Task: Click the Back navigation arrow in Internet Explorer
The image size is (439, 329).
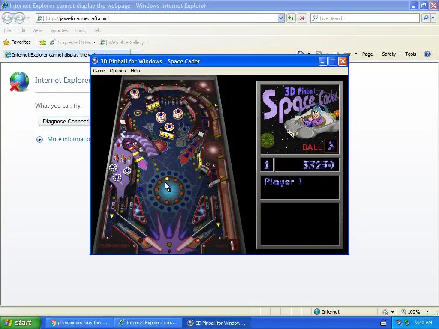Action: pyautogui.click(x=8, y=18)
